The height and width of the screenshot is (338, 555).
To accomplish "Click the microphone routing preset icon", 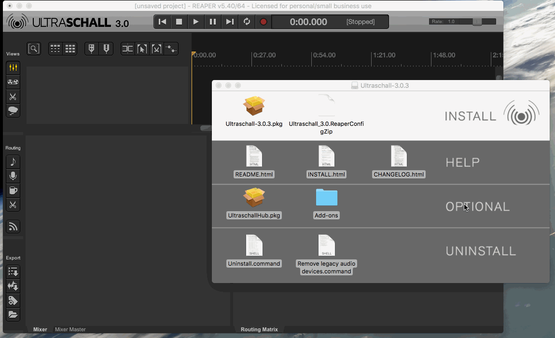I will click(x=13, y=176).
